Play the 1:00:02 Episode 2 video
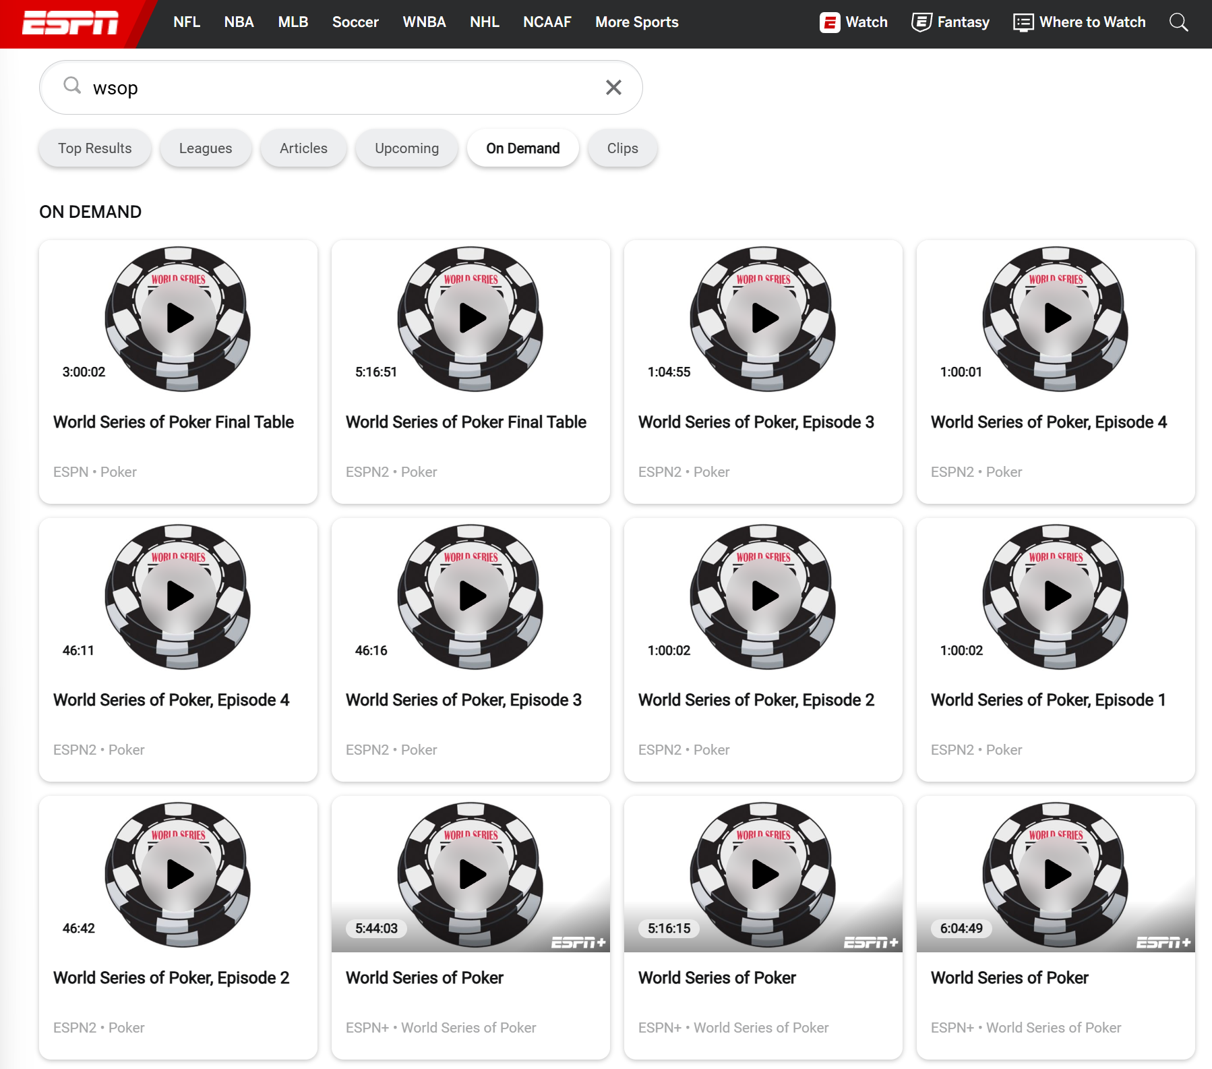 [x=764, y=596]
